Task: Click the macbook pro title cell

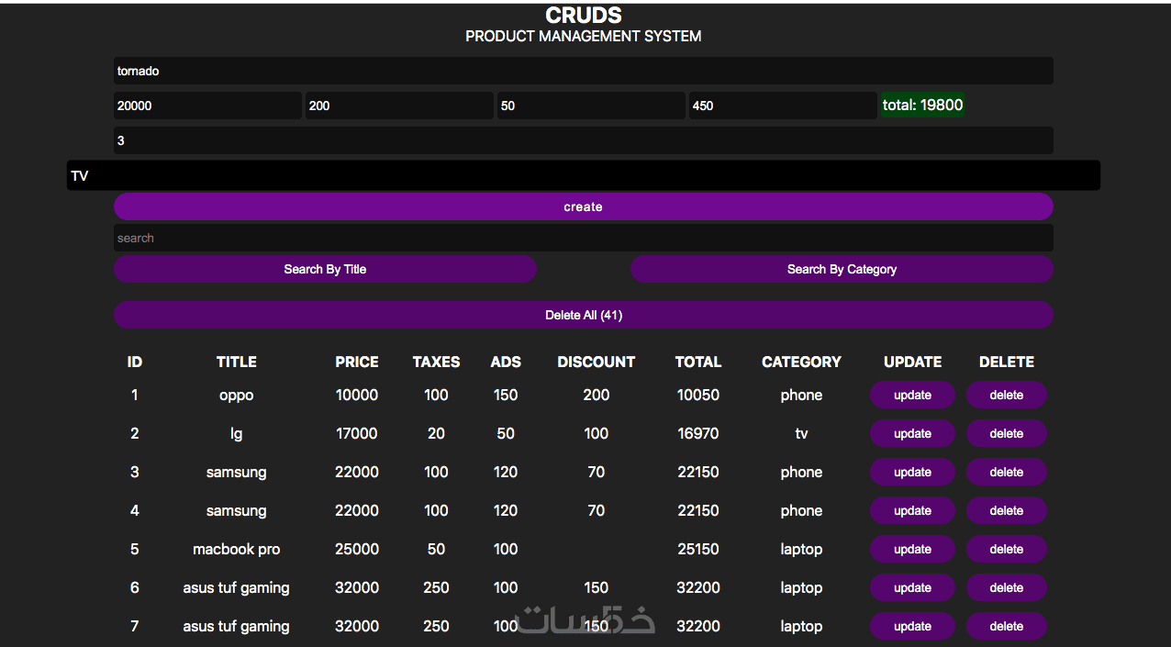Action: (x=237, y=550)
